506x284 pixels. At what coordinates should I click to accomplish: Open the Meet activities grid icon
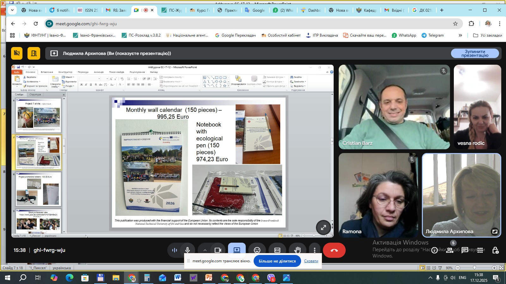[x=480, y=250]
